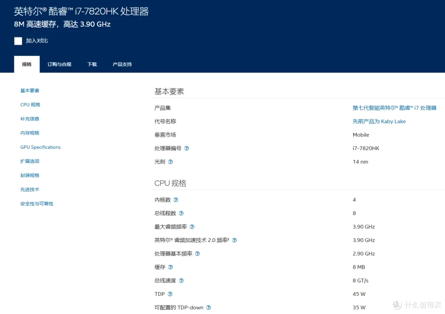
Task: Select the 2.90 GHz base frequency value
Action: (x=364, y=253)
